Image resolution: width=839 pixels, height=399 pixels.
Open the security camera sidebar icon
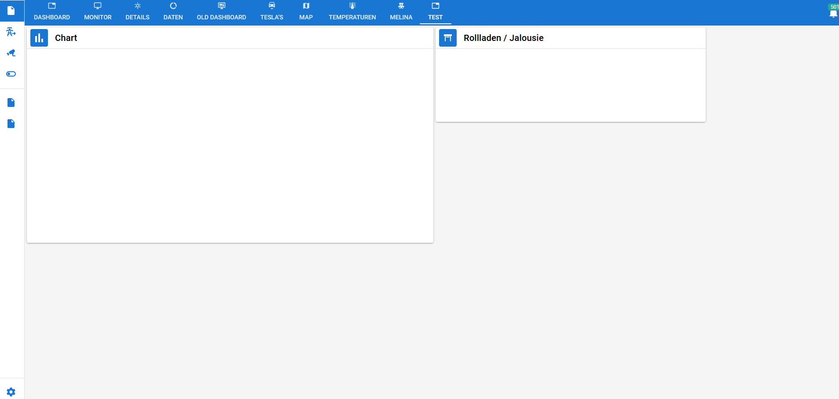tap(11, 53)
